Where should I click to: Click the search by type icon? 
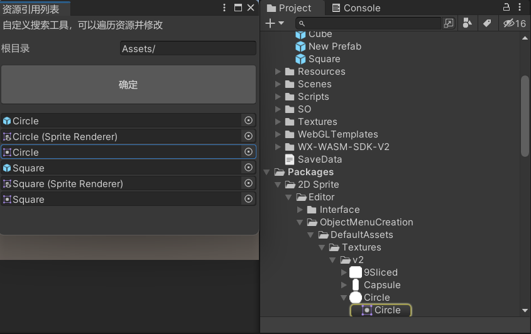click(x=468, y=23)
